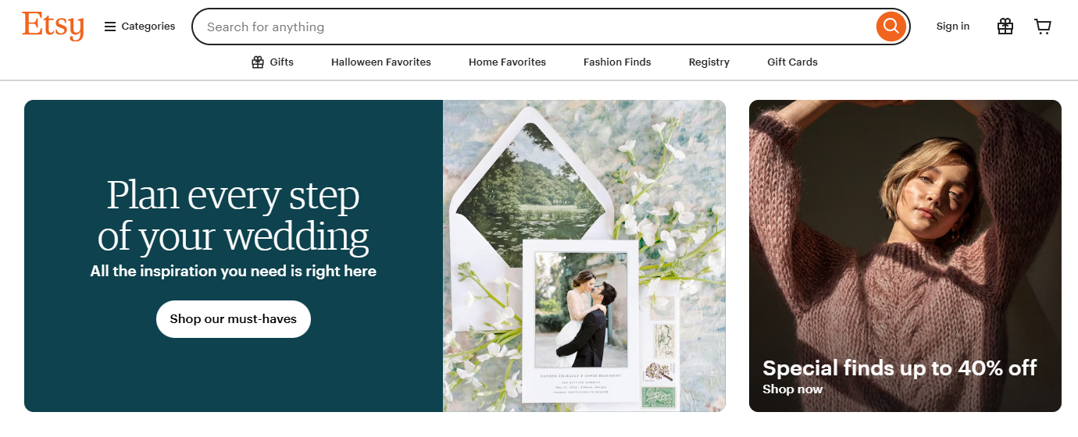Click the orange search magnifier icon
Screen dimensions: 1078x437
[891, 27]
